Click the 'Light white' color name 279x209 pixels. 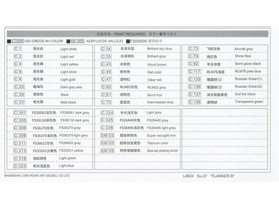(69, 49)
